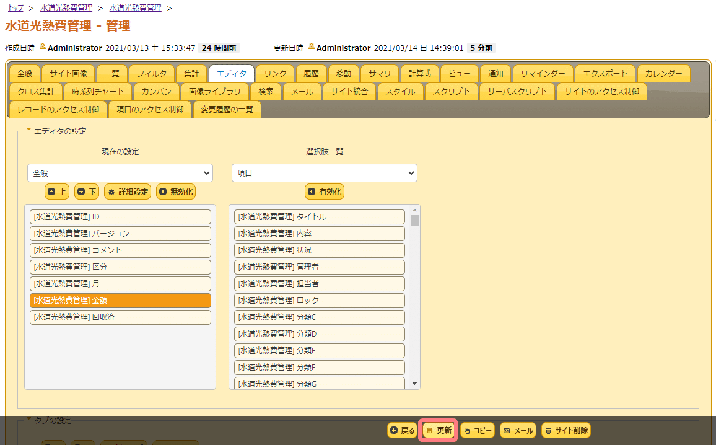Open the 移動 tab

point(343,74)
